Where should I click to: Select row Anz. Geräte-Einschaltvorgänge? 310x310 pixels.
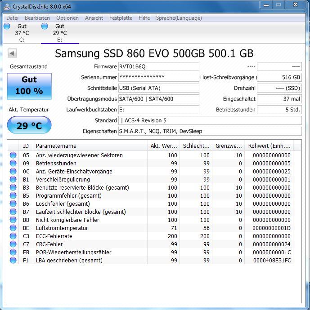(x=150, y=172)
